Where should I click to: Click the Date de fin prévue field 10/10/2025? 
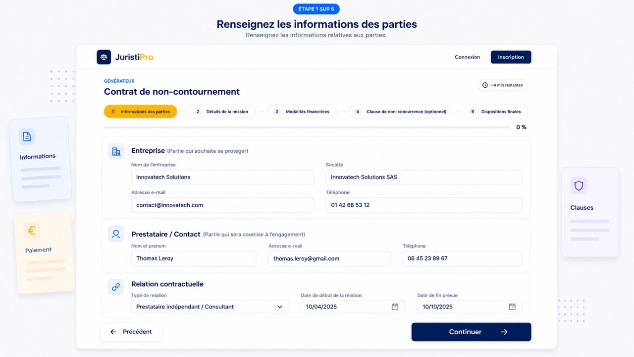[470, 306]
